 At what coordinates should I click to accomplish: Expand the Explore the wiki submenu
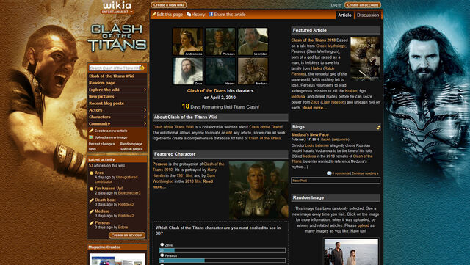[145, 90]
